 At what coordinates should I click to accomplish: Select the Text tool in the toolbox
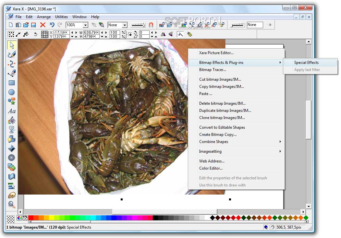(x=12, y=111)
